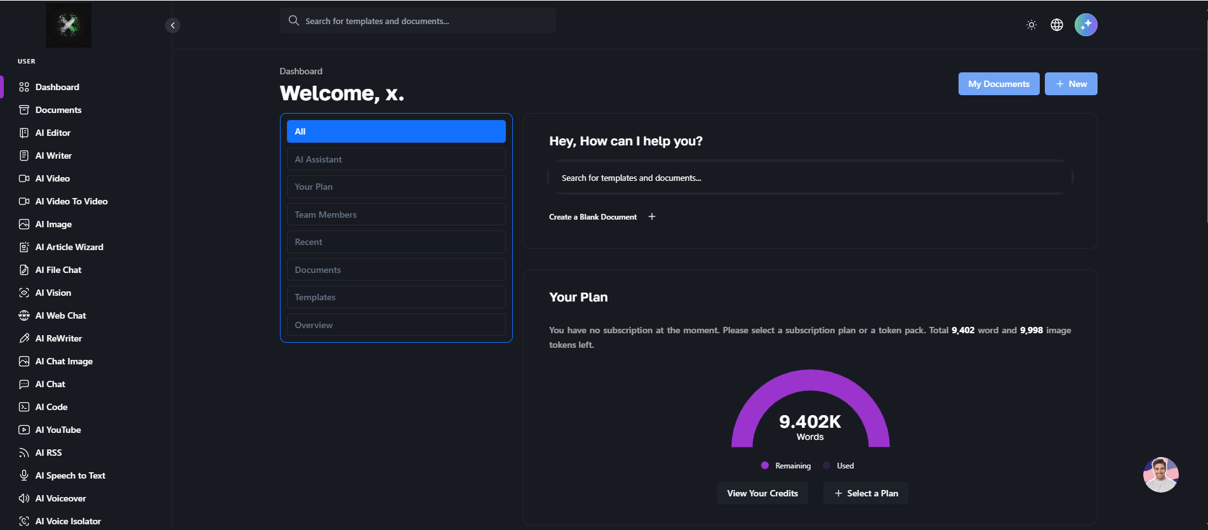Image resolution: width=1208 pixels, height=530 pixels.
Task: Open the AI RSS tool
Action: 48,453
